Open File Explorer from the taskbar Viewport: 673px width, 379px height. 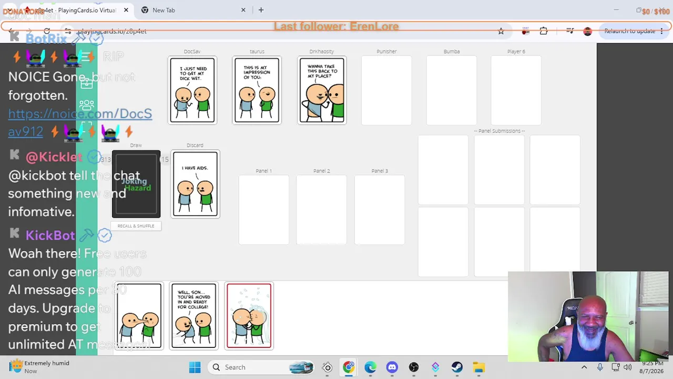[x=478, y=367]
